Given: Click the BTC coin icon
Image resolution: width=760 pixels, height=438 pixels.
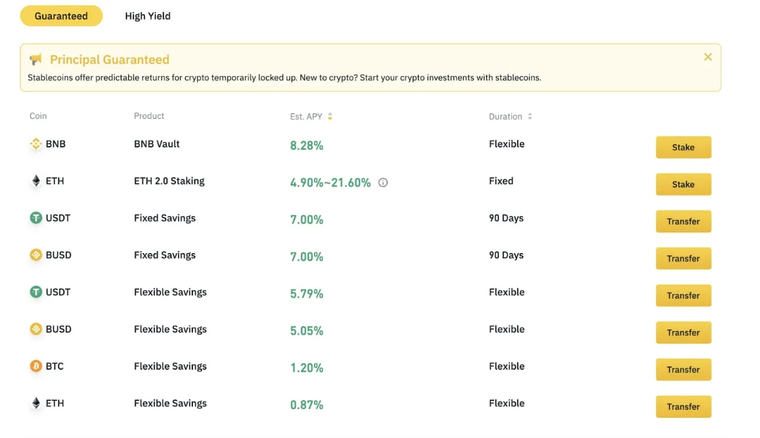Looking at the screenshot, I should (x=36, y=366).
